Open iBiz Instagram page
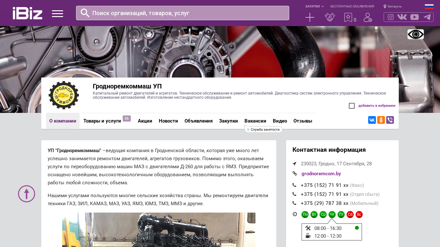Screen dimensions: 440x247 coord(391,17)
